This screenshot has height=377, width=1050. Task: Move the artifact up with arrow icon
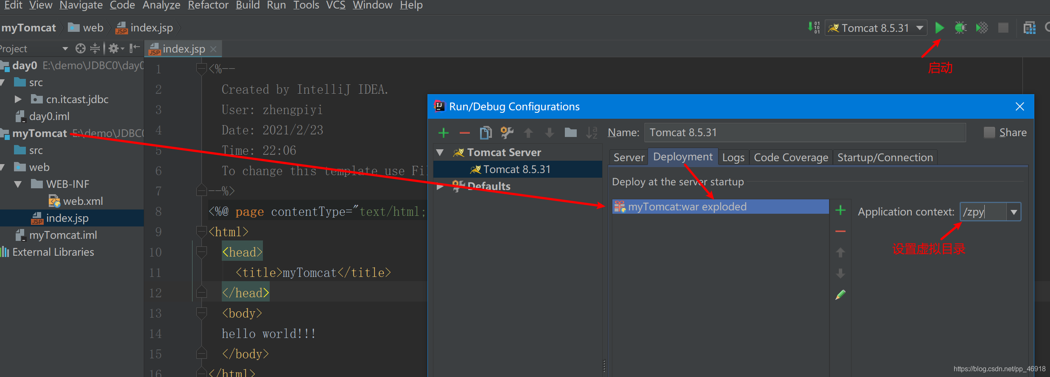(x=841, y=253)
